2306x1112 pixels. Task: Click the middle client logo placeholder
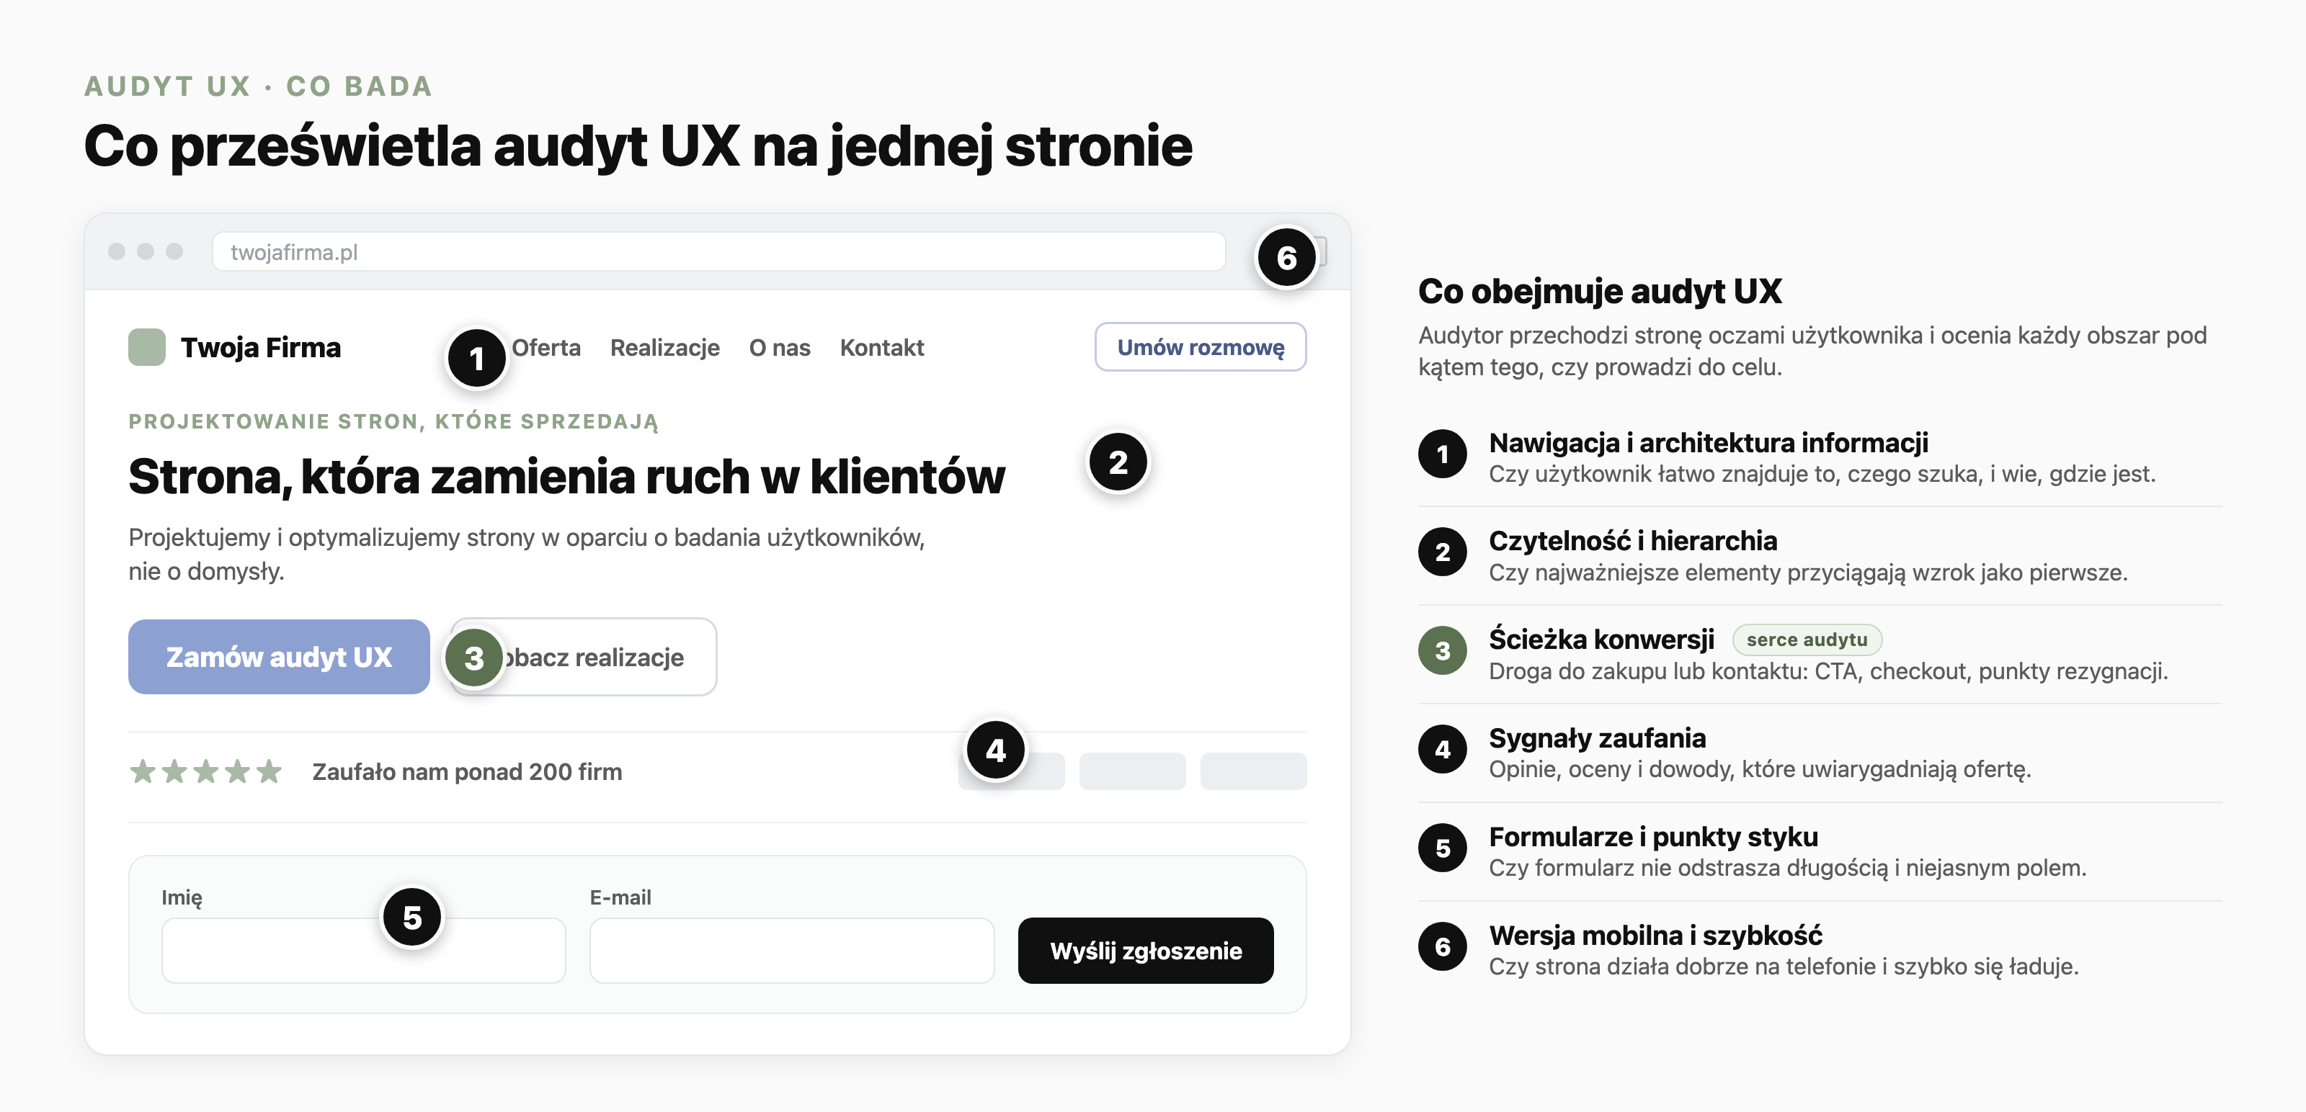tap(1132, 771)
